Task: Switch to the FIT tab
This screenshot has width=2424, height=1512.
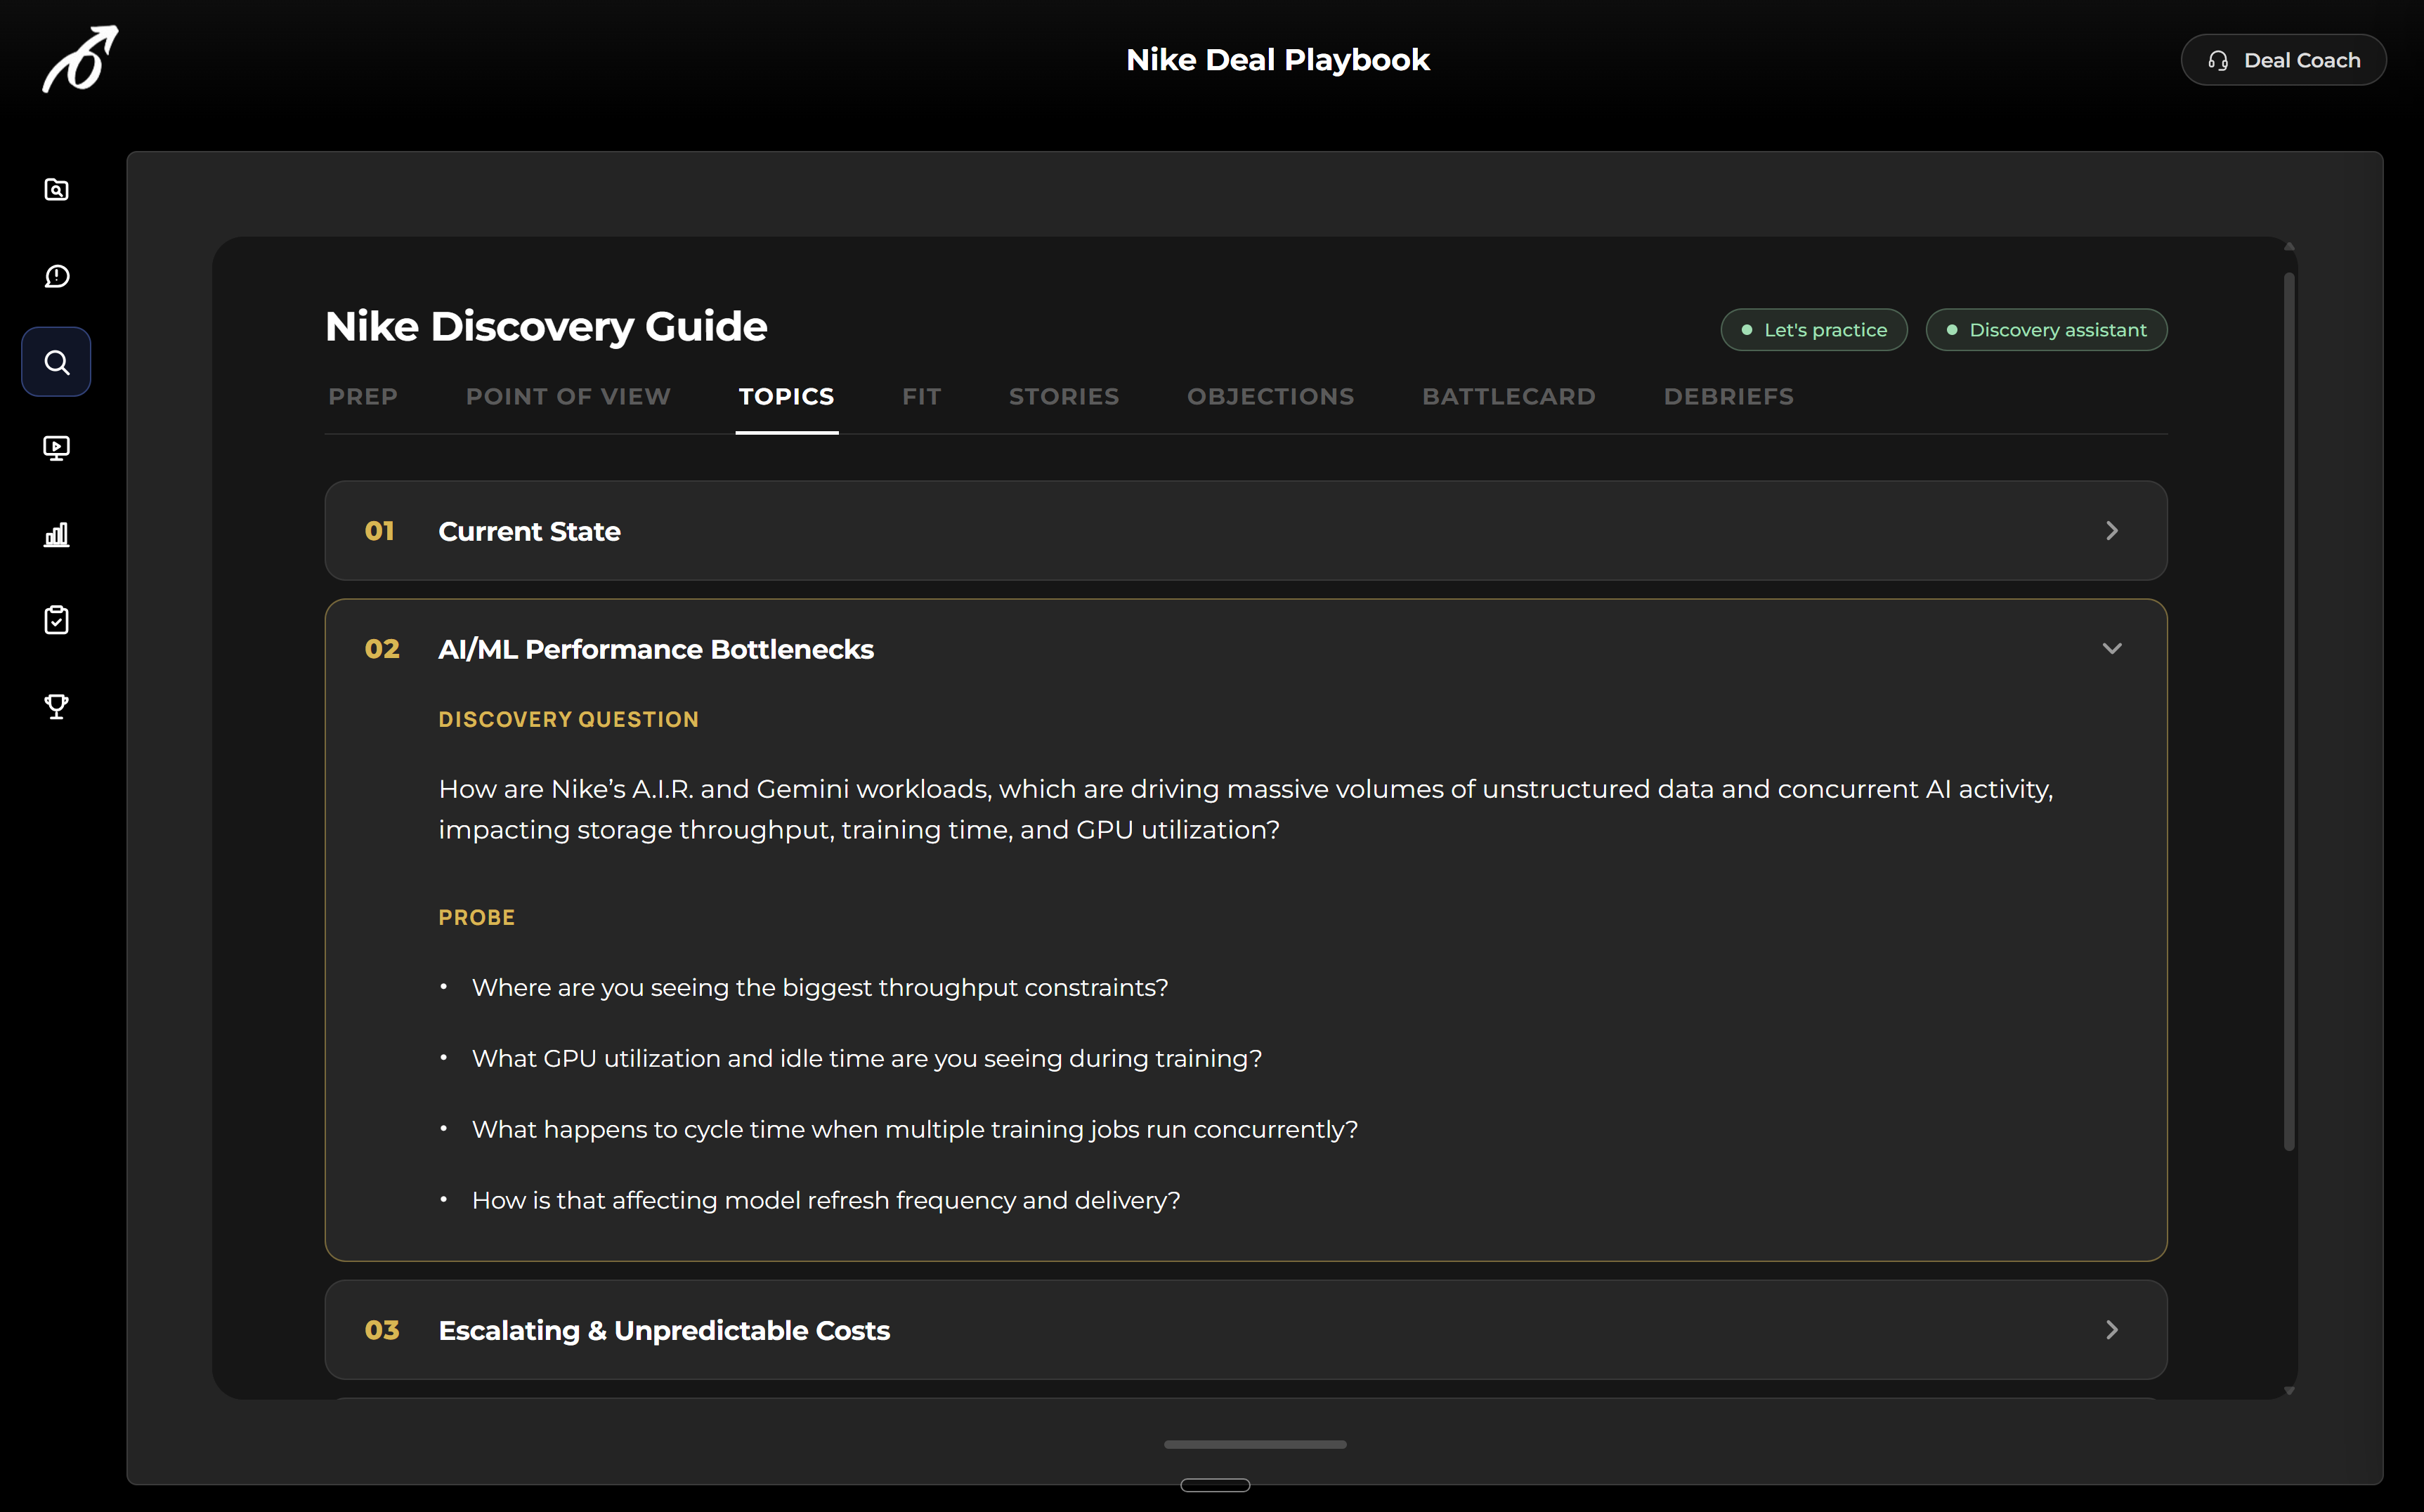Action: coord(921,397)
